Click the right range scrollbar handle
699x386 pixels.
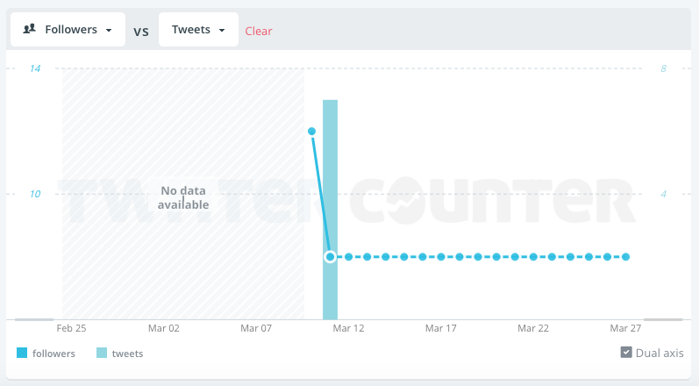click(662, 319)
